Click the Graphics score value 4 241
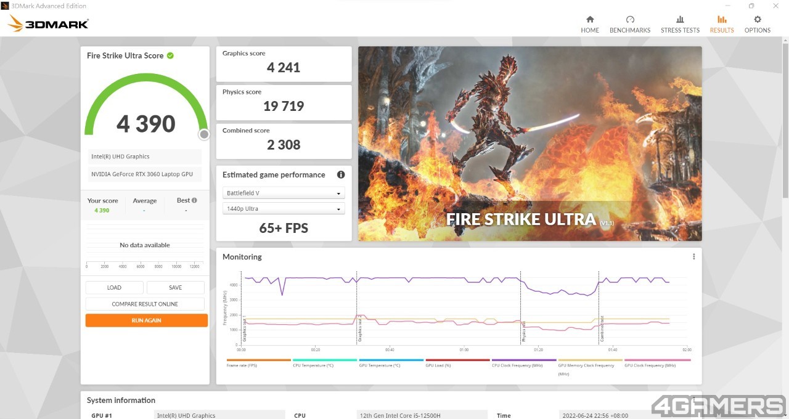Image resolution: width=789 pixels, height=419 pixels. 284,68
